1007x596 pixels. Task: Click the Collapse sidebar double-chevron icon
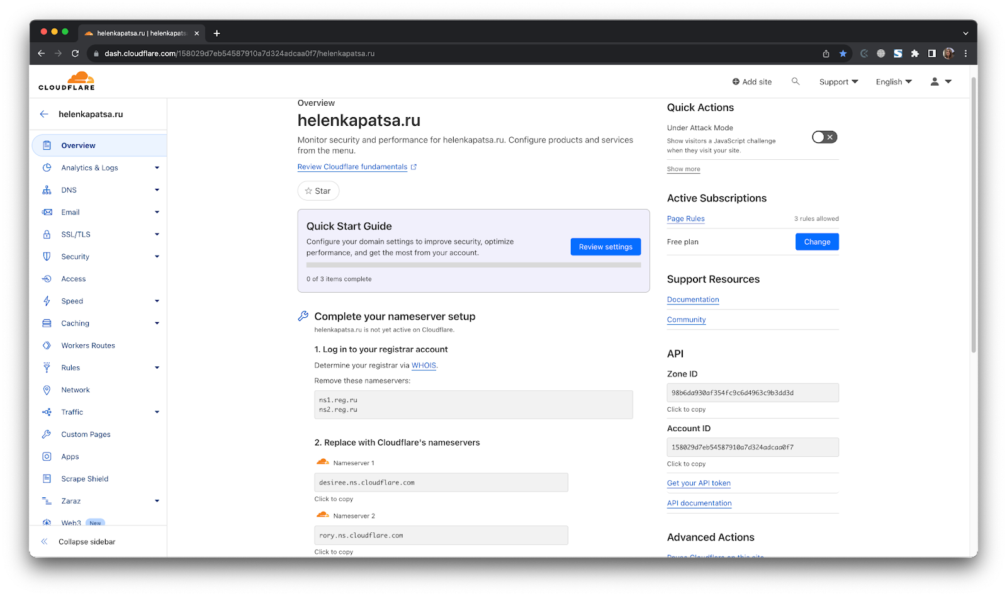(x=44, y=541)
